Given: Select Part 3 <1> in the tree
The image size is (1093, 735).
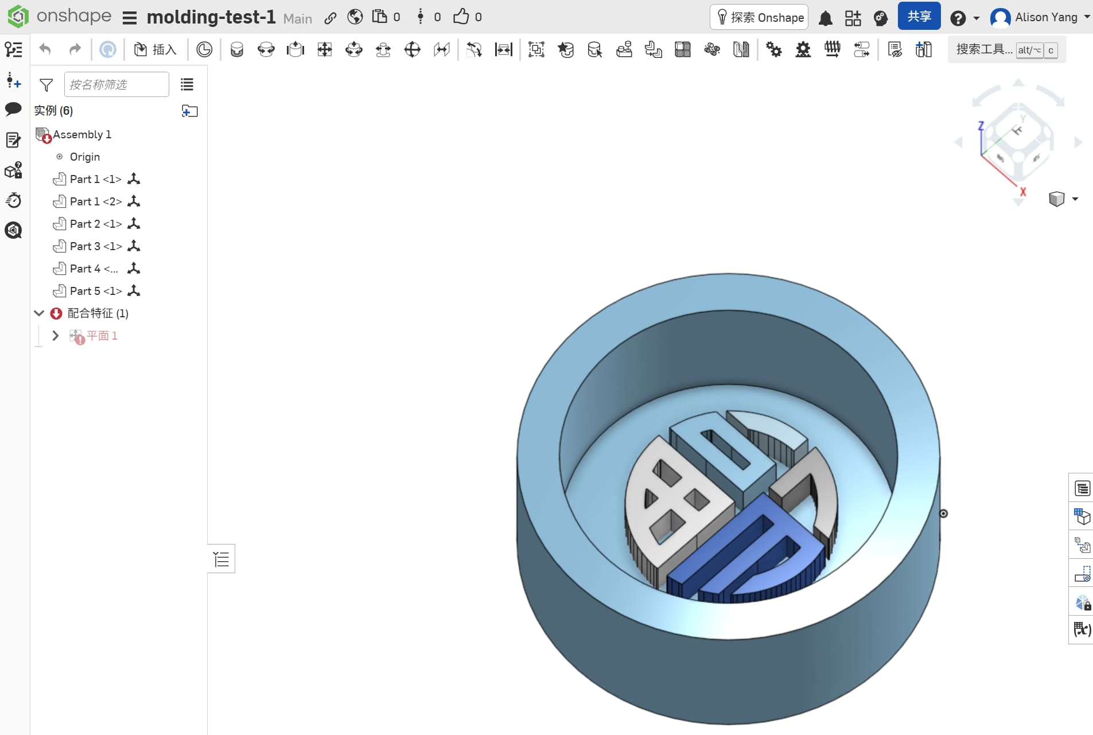Looking at the screenshot, I should coord(95,246).
